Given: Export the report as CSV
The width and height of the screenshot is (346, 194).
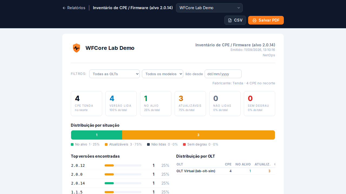Looking at the screenshot, I should (x=235, y=20).
